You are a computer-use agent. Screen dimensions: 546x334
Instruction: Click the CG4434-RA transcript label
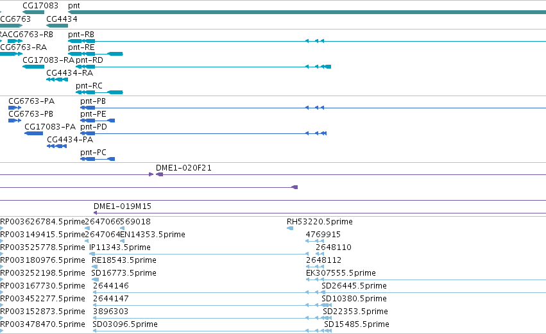[x=70, y=73]
